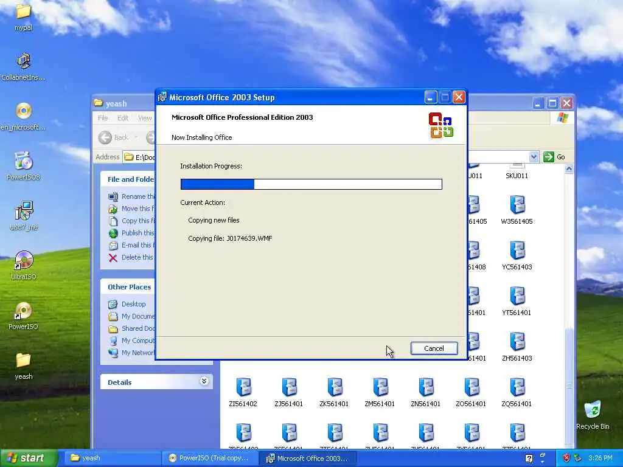Select the ZN561401 file icon
This screenshot has height=467, width=623.
coord(425,393)
